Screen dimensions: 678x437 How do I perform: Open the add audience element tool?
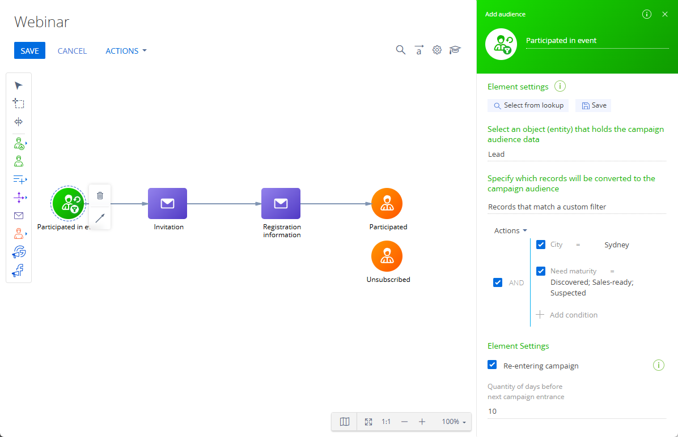tap(19, 143)
